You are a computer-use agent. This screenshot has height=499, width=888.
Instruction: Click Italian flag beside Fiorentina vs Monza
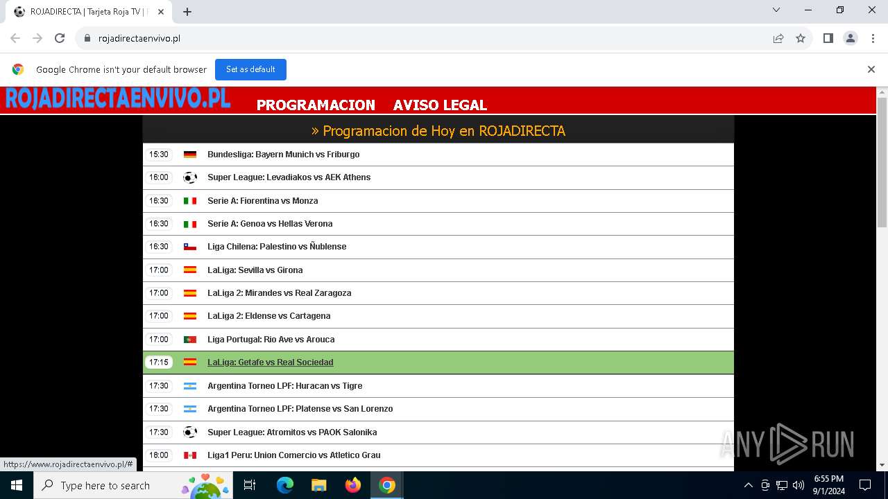(x=190, y=201)
